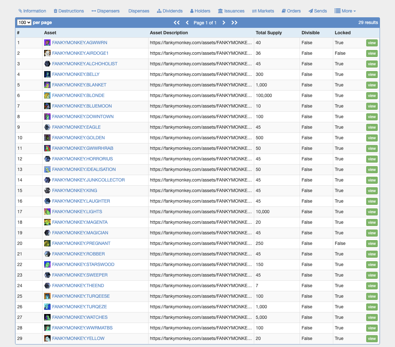
Task: Open the FANKYMONKEY.JUNKCOLLECTOR asset link
Action: point(88,180)
